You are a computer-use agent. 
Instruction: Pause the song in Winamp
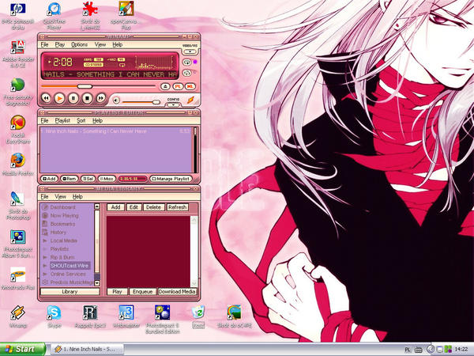pos(73,98)
